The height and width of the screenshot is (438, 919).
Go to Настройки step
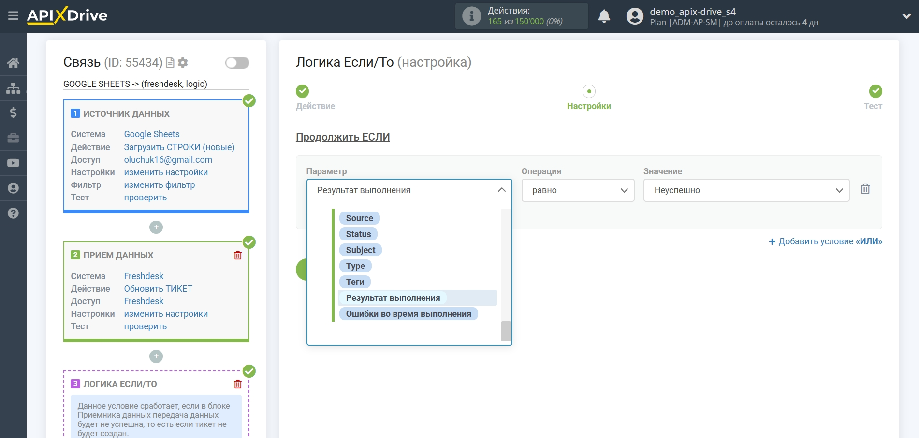[x=589, y=91]
